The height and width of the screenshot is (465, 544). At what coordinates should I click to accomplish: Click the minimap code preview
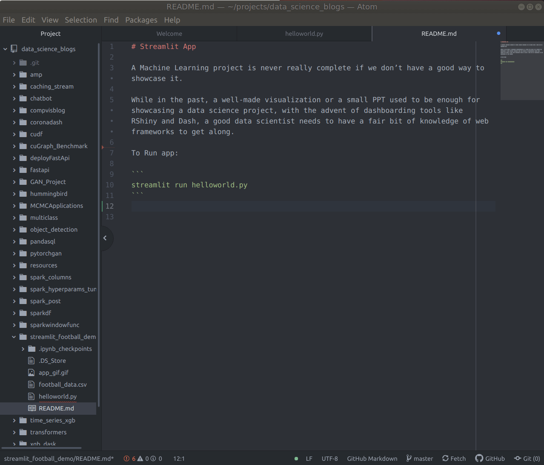point(522,71)
